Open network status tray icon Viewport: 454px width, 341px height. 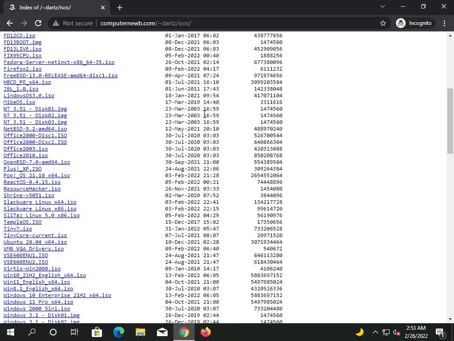386,332
